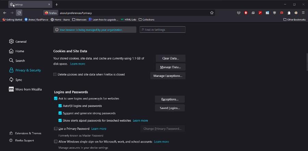Open the Getting Started bookmark
Screen dimensions: 308x151
coord(12,19)
